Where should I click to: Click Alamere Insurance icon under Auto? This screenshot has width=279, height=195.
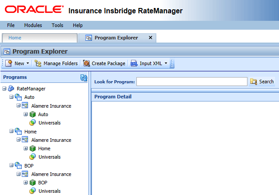coord(25,105)
